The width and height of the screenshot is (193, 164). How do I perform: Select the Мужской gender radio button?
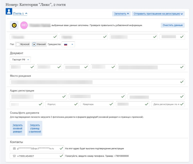[x=18, y=44]
